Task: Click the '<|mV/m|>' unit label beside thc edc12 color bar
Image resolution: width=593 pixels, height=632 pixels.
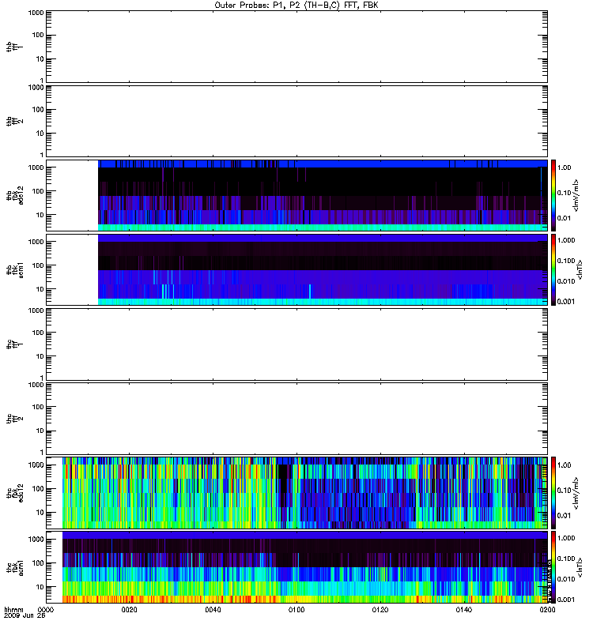Action: tap(576, 493)
